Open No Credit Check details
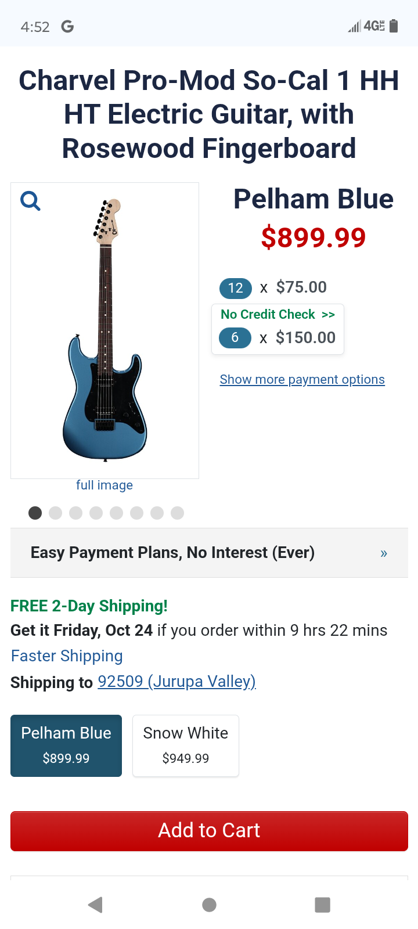The width and height of the screenshot is (418, 929). click(278, 315)
